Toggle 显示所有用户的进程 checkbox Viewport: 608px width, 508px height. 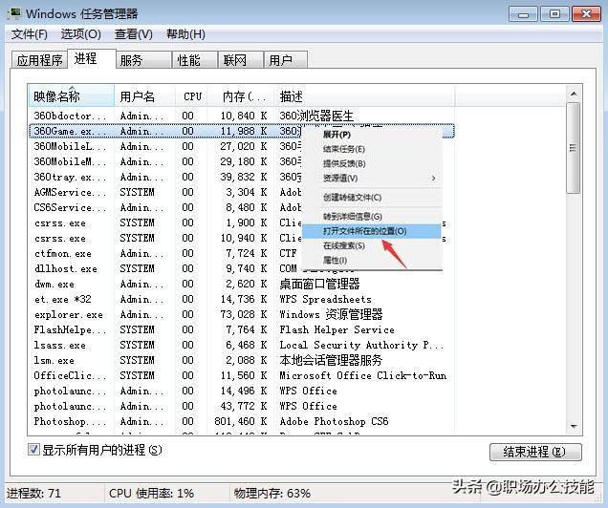coord(33,450)
